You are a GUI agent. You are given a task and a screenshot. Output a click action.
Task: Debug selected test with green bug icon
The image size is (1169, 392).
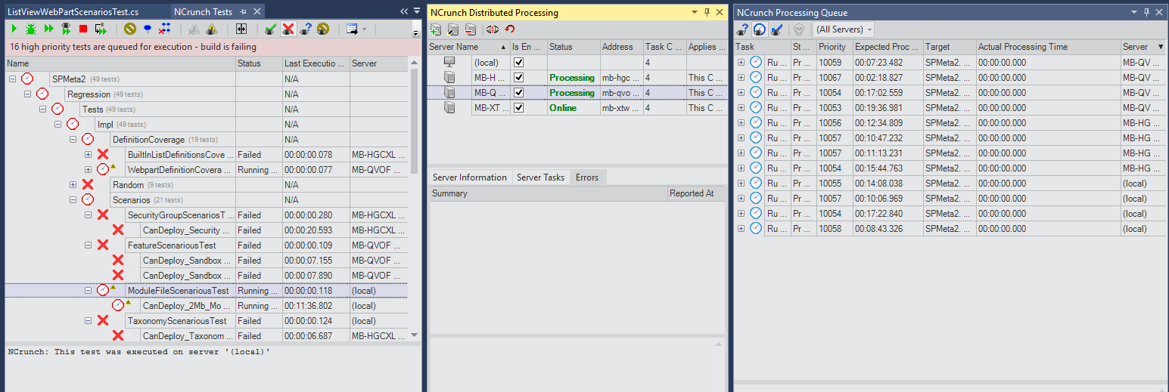[x=31, y=29]
